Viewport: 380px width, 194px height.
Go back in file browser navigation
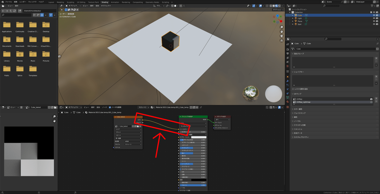(3, 11)
